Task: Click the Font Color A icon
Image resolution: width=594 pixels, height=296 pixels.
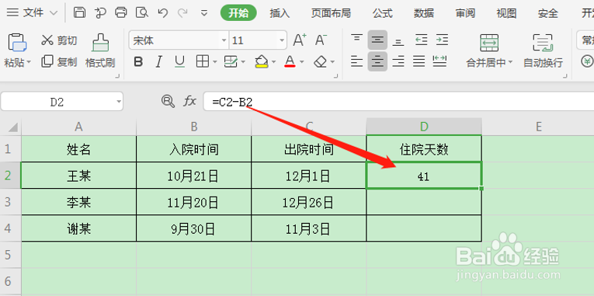Action: click(x=290, y=61)
